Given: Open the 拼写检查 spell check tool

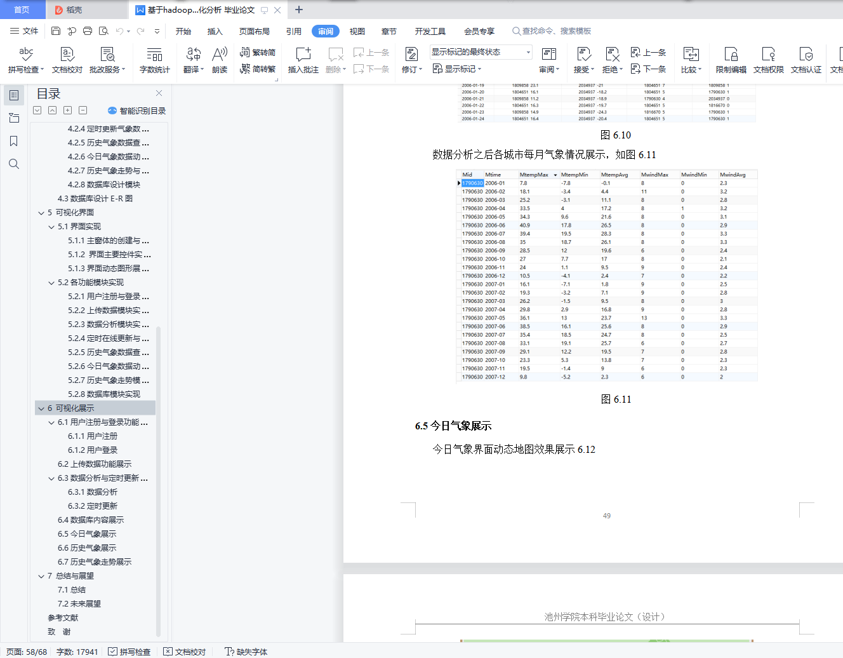Looking at the screenshot, I should [26, 60].
